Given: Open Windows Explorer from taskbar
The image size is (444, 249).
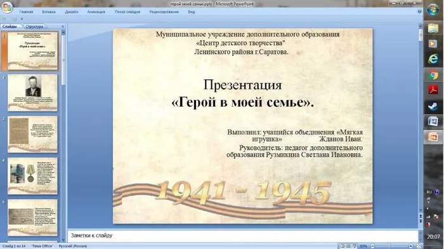Looking at the screenshot, I should tap(433, 29).
